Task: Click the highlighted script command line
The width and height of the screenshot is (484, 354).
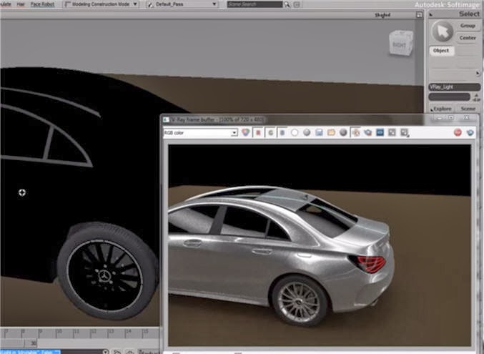Action: click(x=30, y=352)
